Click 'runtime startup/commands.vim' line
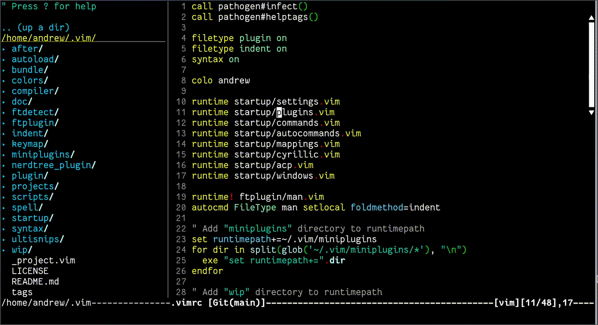598x325 pixels. pos(266,123)
